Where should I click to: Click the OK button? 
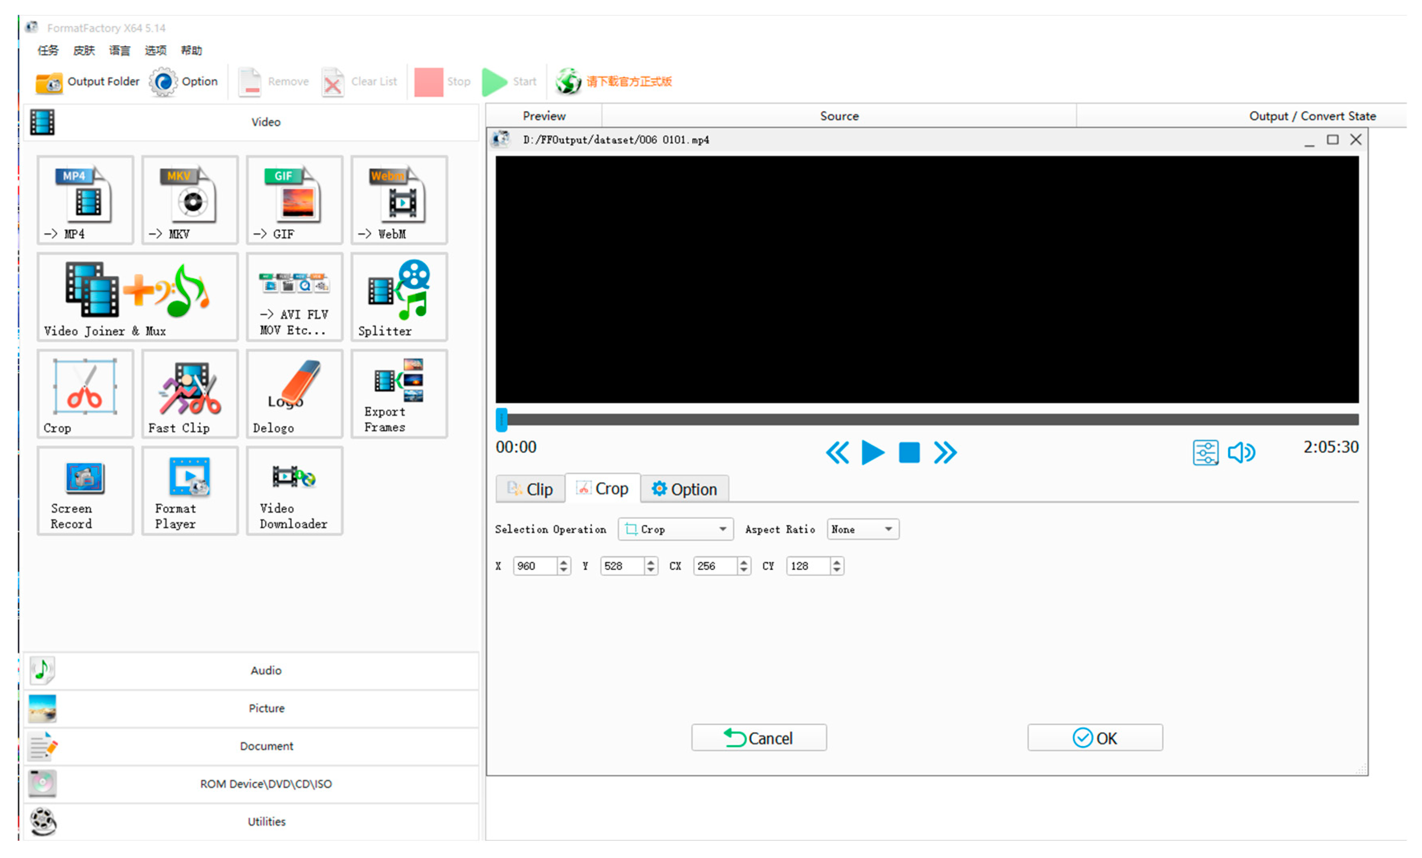1095,738
